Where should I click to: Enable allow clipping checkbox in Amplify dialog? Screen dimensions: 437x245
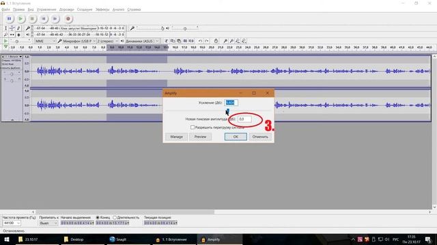click(193, 127)
